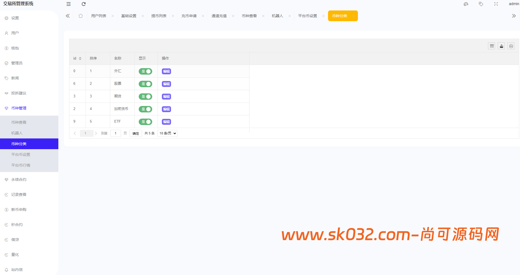Click 编辑 button for 加密货币
Image resolution: width=520 pixels, height=275 pixels.
tap(166, 109)
